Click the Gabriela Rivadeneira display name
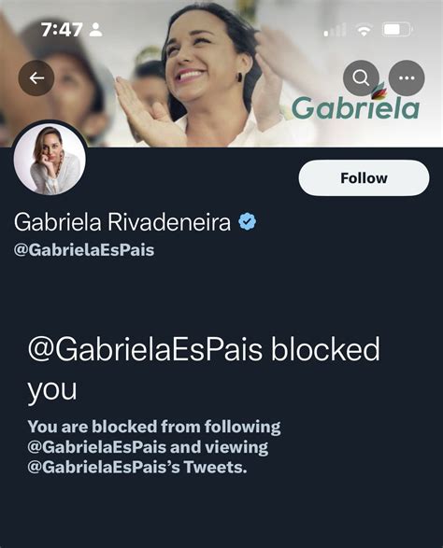The width and height of the screenshot is (443, 548). click(122, 222)
